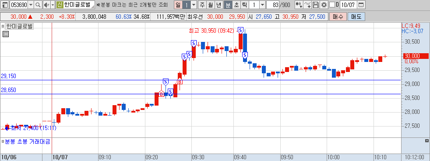Add candle chart via candlestick-plus icon
Screen dimensions: 430x161
pyautogui.click(x=299, y=5)
